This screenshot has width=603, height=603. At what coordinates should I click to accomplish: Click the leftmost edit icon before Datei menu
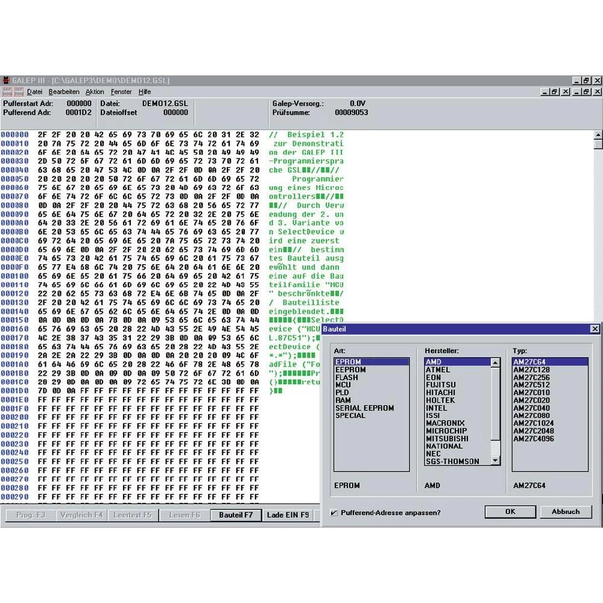[x=7, y=92]
